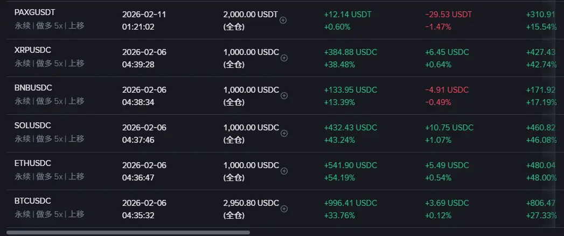
Task: Click the +541.90 USDC ETH profit
Action: coord(350,165)
